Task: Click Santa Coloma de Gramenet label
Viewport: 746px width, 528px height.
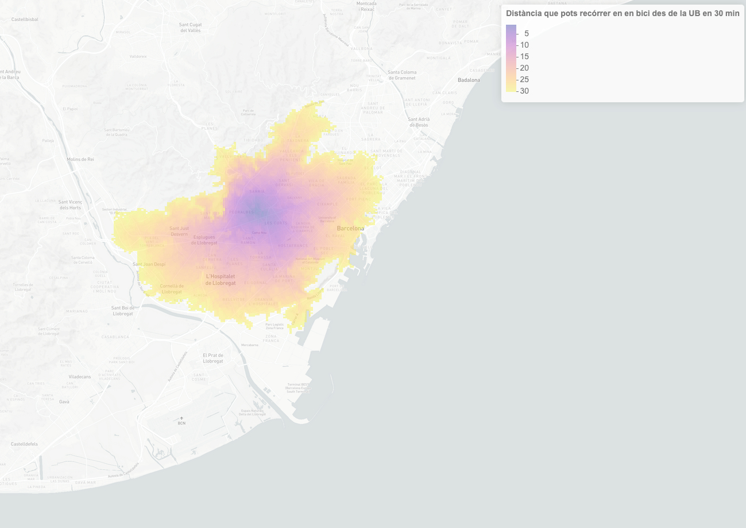Action: pos(402,75)
